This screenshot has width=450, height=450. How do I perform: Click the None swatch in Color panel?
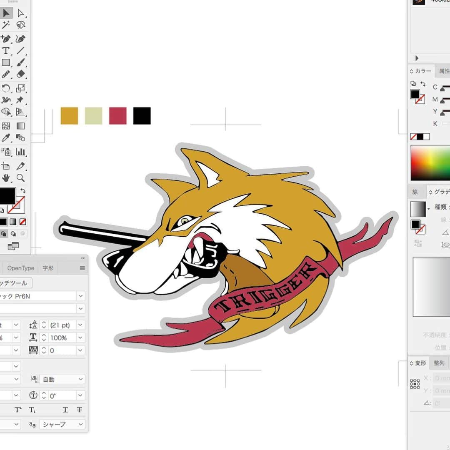pos(414,137)
